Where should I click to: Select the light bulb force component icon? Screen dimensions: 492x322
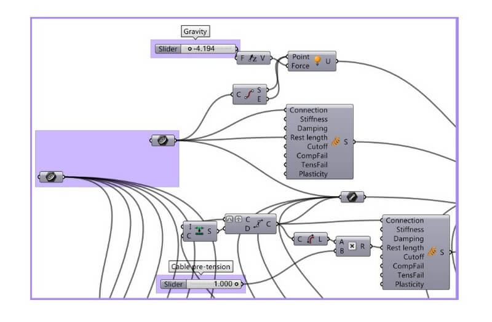(x=318, y=61)
